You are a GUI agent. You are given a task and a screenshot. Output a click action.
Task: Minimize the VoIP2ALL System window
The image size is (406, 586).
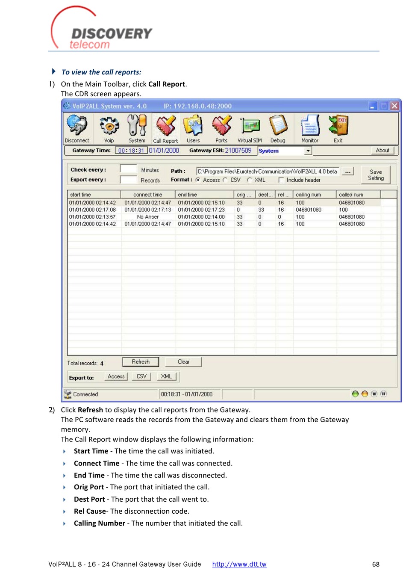(373, 106)
